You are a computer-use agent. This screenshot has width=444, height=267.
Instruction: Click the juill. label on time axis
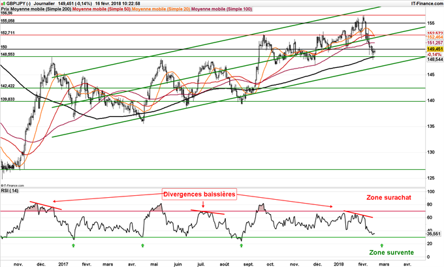(201, 264)
